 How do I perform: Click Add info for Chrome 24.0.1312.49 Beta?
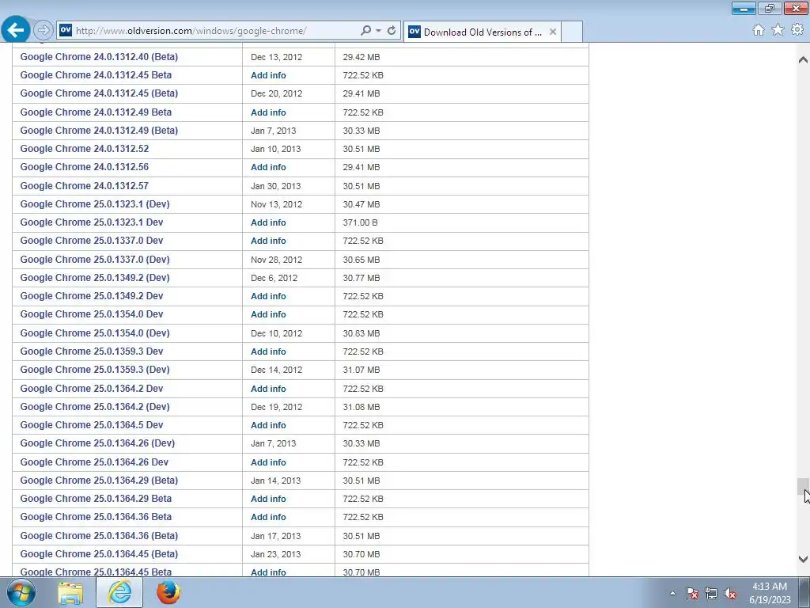269,112
